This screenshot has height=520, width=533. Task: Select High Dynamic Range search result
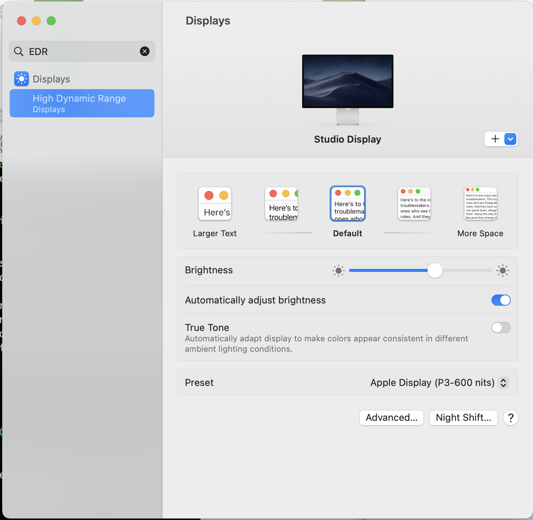coord(82,103)
